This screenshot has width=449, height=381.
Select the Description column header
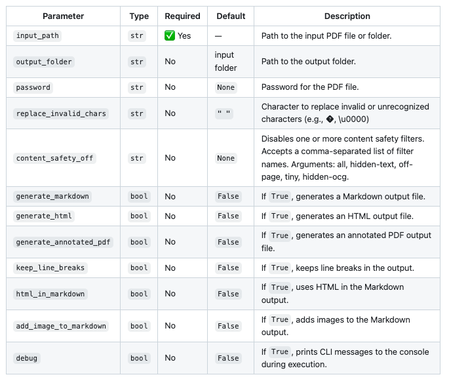tap(347, 16)
